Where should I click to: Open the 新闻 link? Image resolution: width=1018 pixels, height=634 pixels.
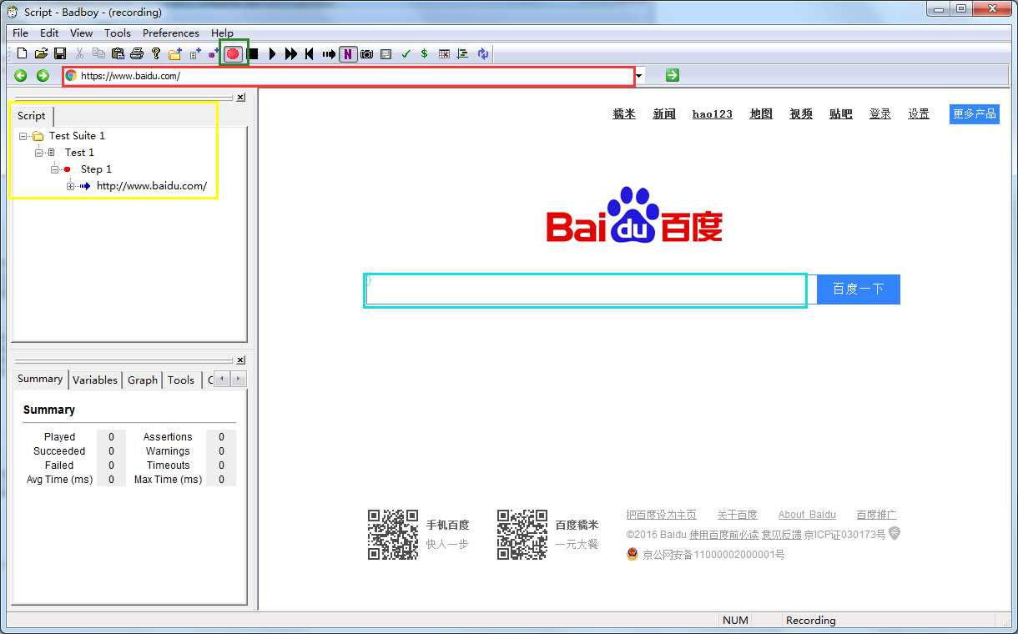(664, 113)
